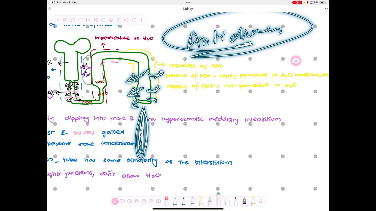This screenshot has height=211, width=376.
Task: Pick the rightmost yellow highlighter
Action: pos(253,201)
